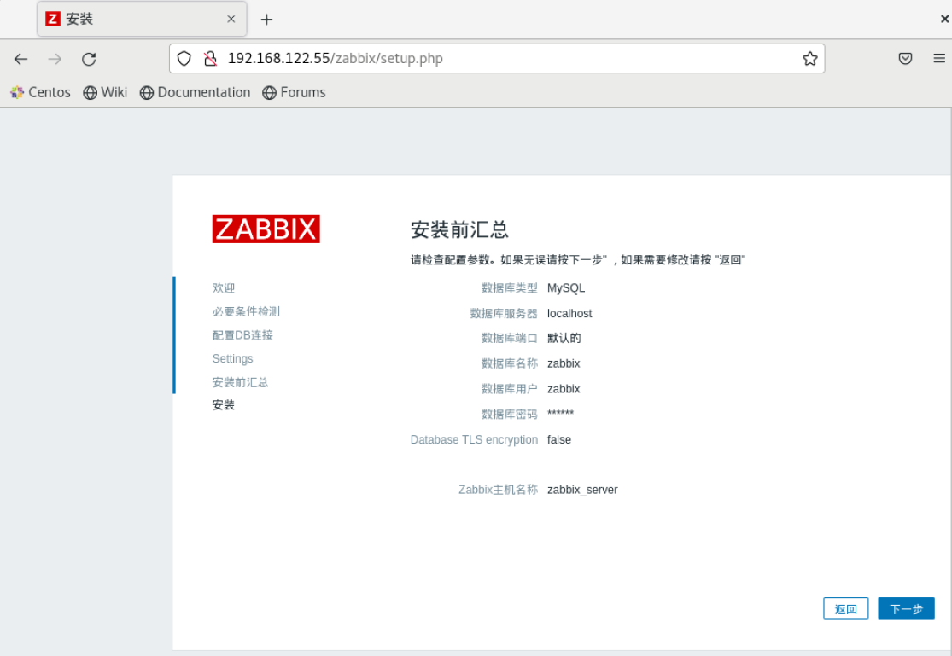This screenshot has height=656, width=952.
Task: Go back with the browser back arrow
Action: [20, 59]
